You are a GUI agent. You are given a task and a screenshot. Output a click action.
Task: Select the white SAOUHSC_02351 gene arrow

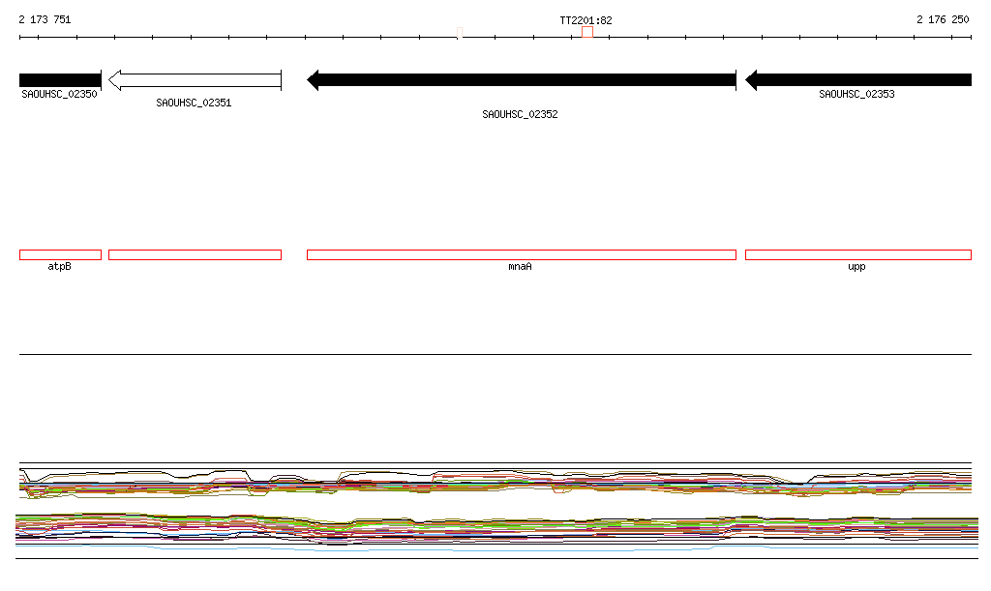195,80
